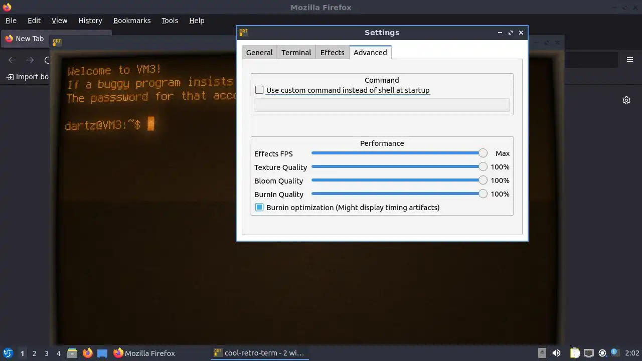The height and width of the screenshot is (361, 642).
Task: Focus the cool-retro-term taskbar window button
Action: [259, 353]
